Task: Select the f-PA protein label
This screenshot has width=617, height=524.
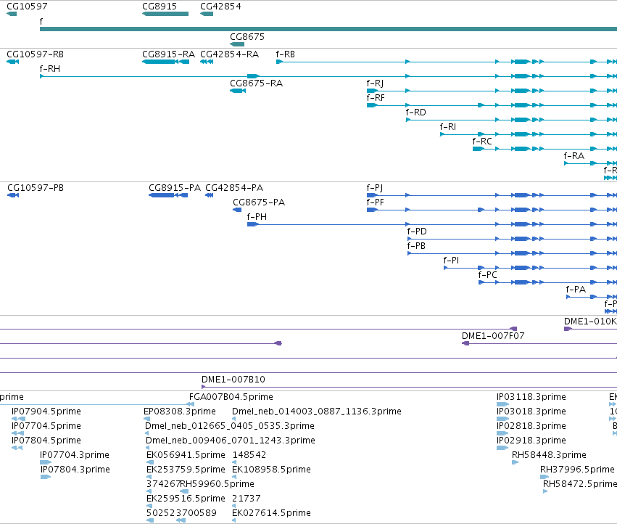Action: pos(576,290)
